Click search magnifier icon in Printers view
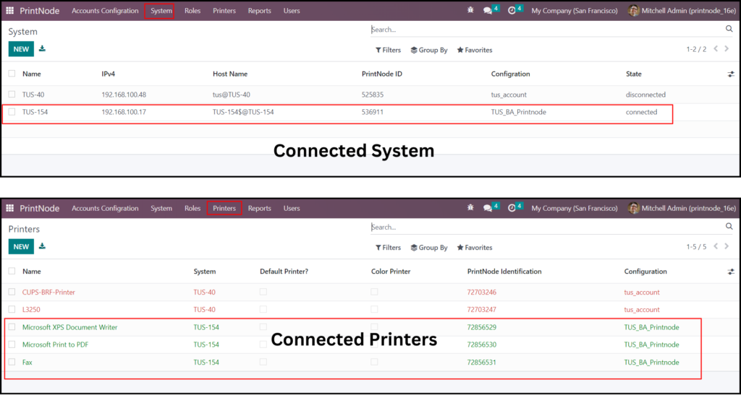This screenshot has height=416, width=741. coord(729,226)
